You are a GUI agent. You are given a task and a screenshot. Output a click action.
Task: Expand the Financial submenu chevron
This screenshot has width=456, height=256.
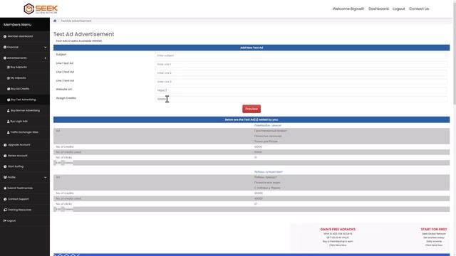coord(45,48)
